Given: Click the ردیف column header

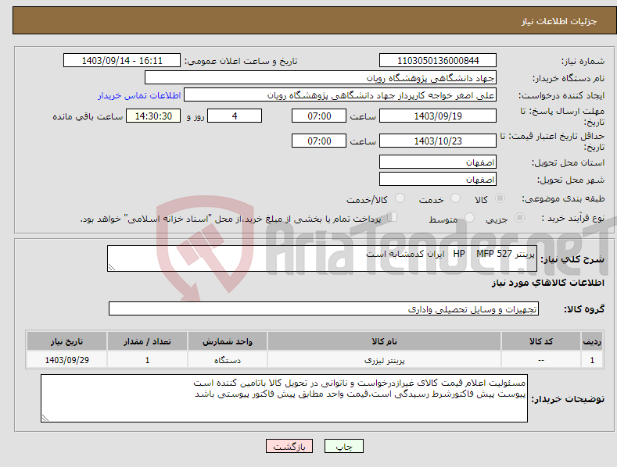Looking at the screenshot, I should (x=592, y=341).
